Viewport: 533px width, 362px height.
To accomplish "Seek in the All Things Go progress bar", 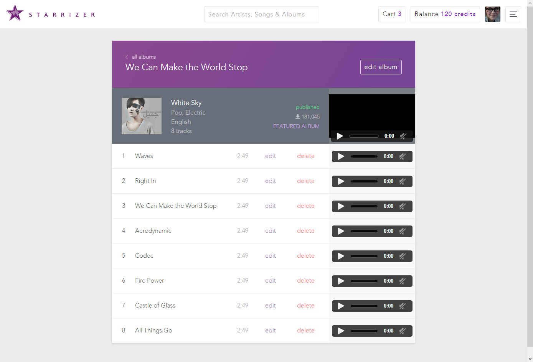I will (x=364, y=331).
